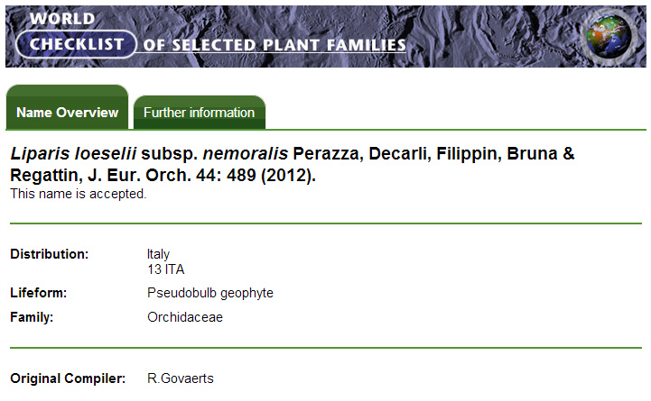Click the 'J. Eur. Orch. 44: 489 (2012)' citation

click(x=201, y=175)
